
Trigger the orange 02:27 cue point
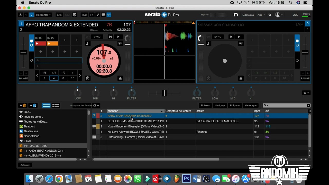click(x=52, y=43)
